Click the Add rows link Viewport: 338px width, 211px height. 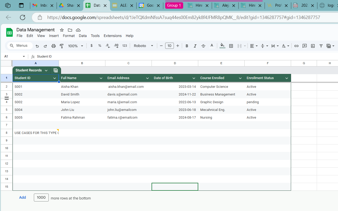23,197
